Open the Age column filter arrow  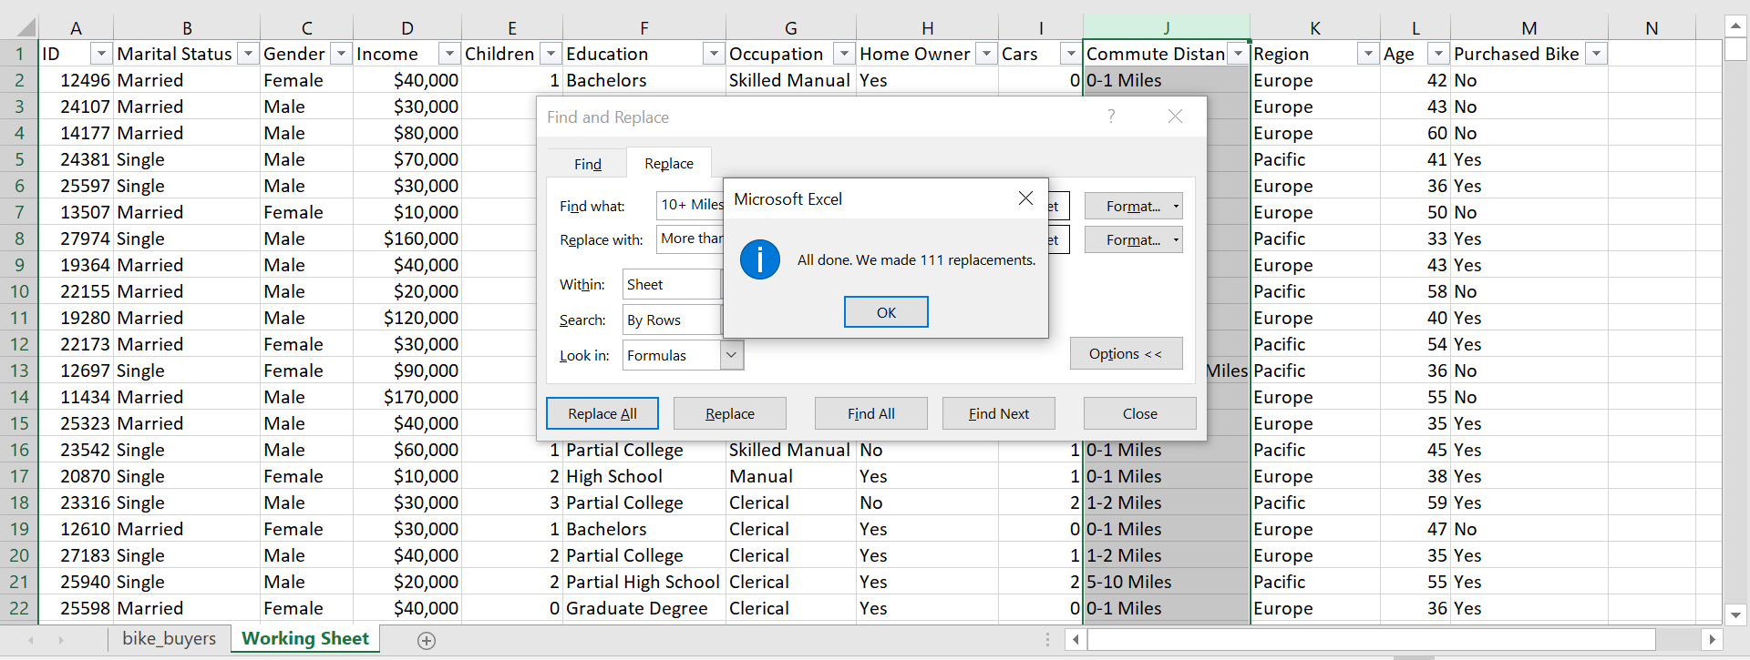click(1438, 55)
